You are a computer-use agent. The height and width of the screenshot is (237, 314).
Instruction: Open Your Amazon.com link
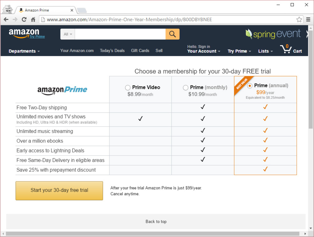[77, 51]
